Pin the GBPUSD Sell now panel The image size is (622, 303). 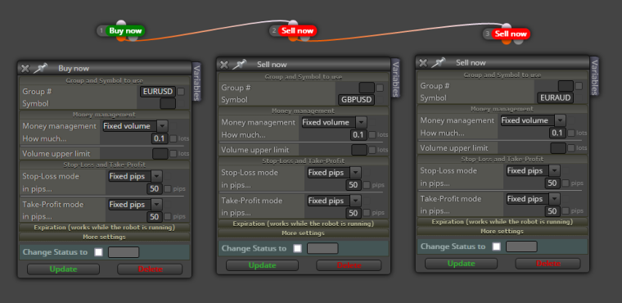coord(240,64)
